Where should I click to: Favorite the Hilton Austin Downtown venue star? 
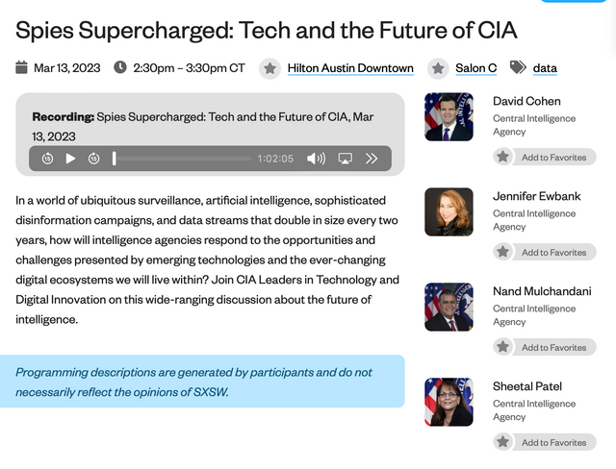[x=270, y=68]
